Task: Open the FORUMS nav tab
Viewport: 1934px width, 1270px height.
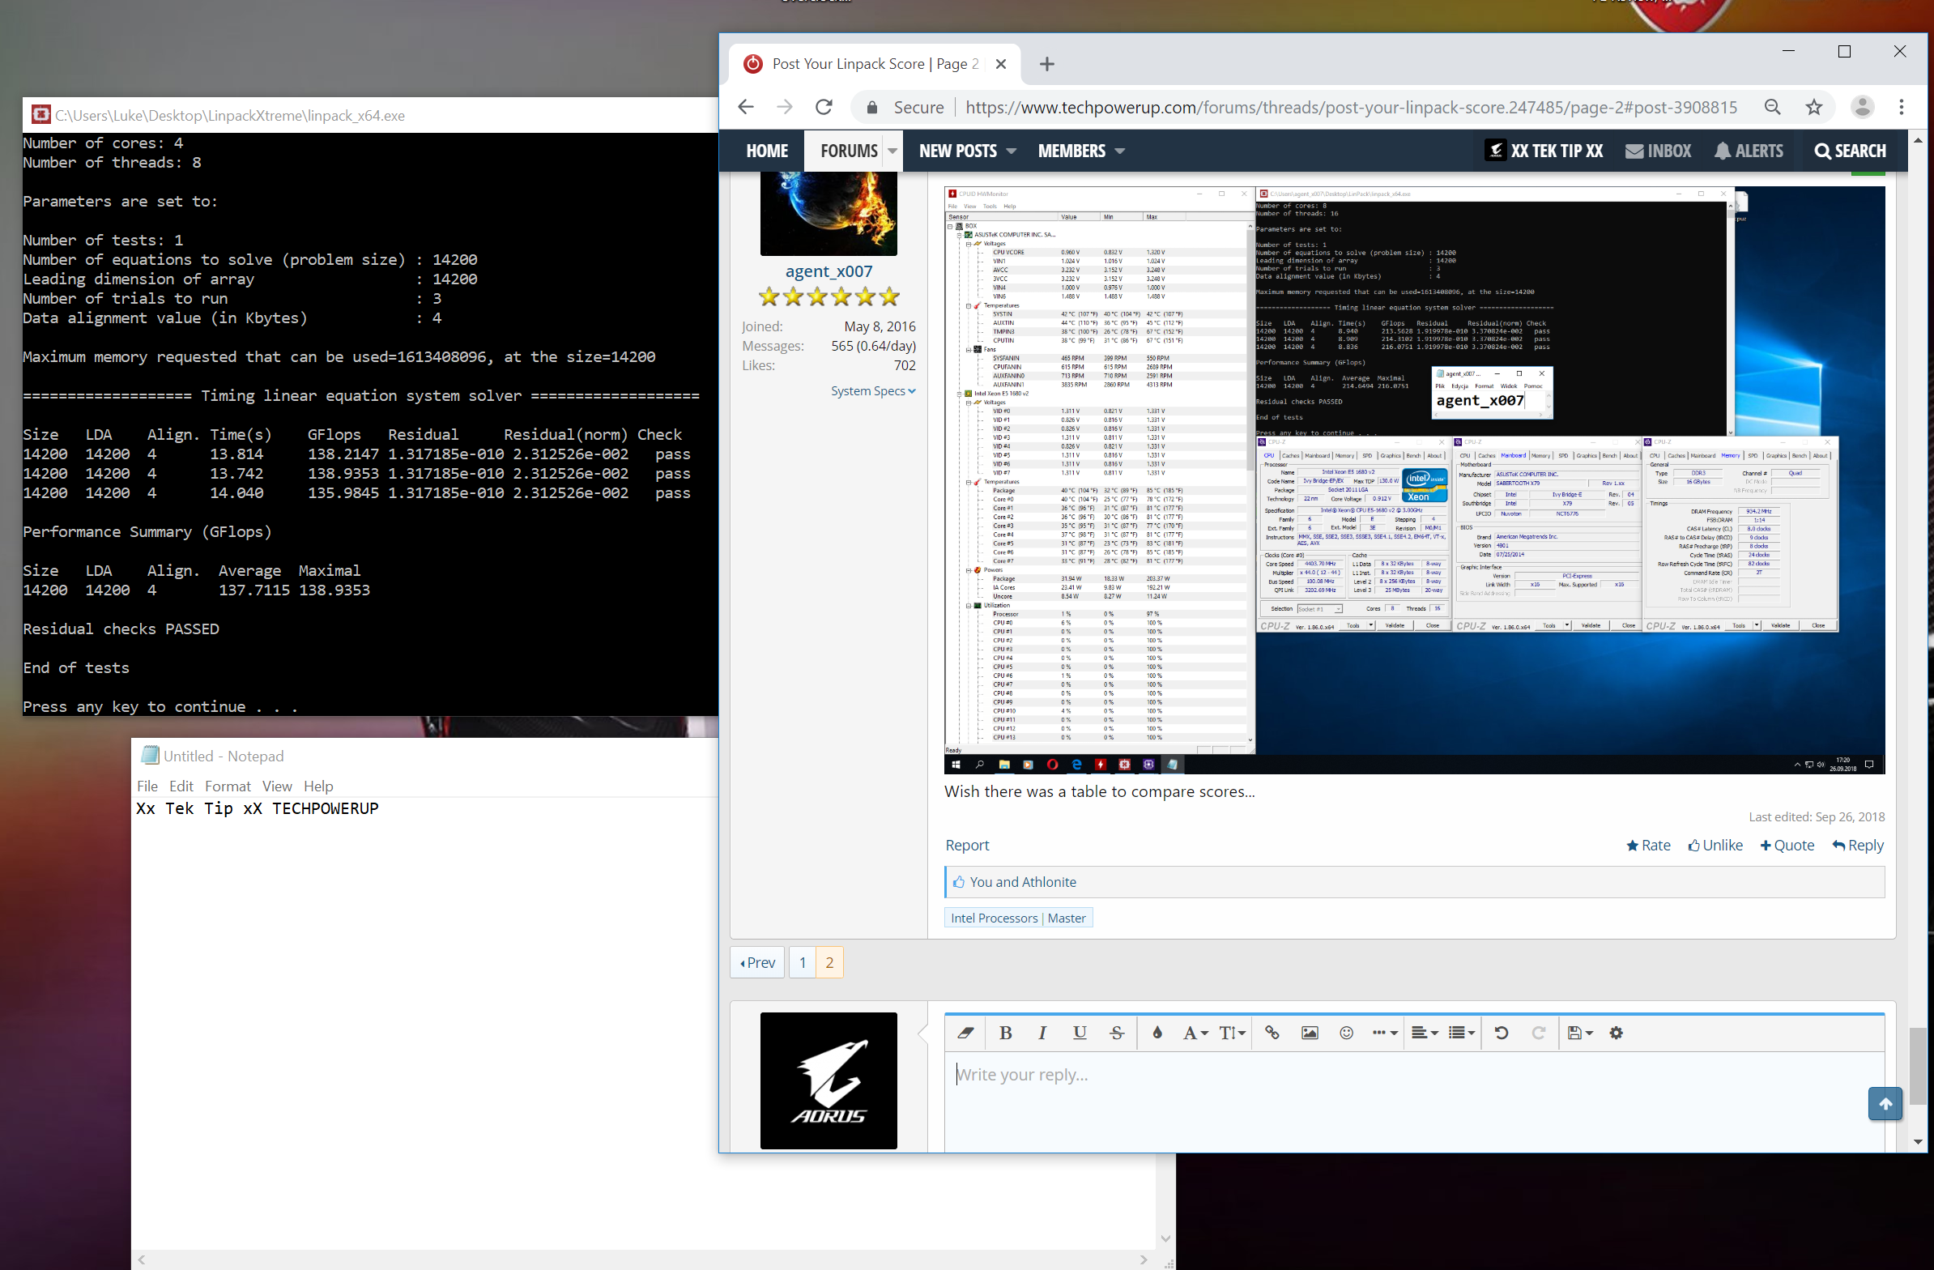Action: point(849,151)
